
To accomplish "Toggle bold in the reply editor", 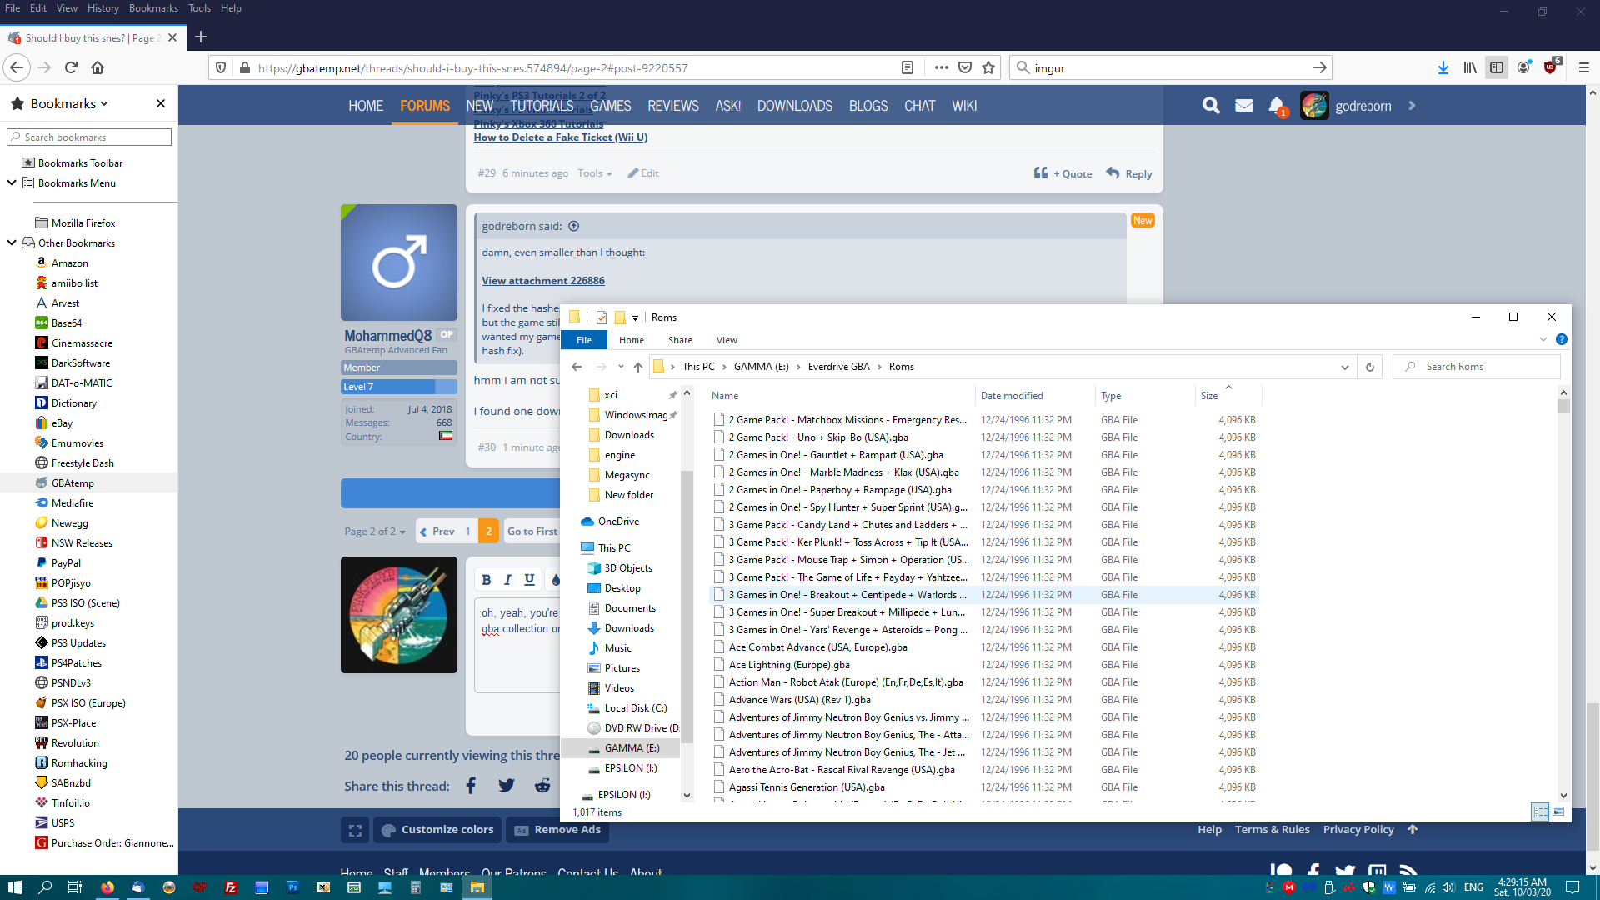I will tap(487, 580).
